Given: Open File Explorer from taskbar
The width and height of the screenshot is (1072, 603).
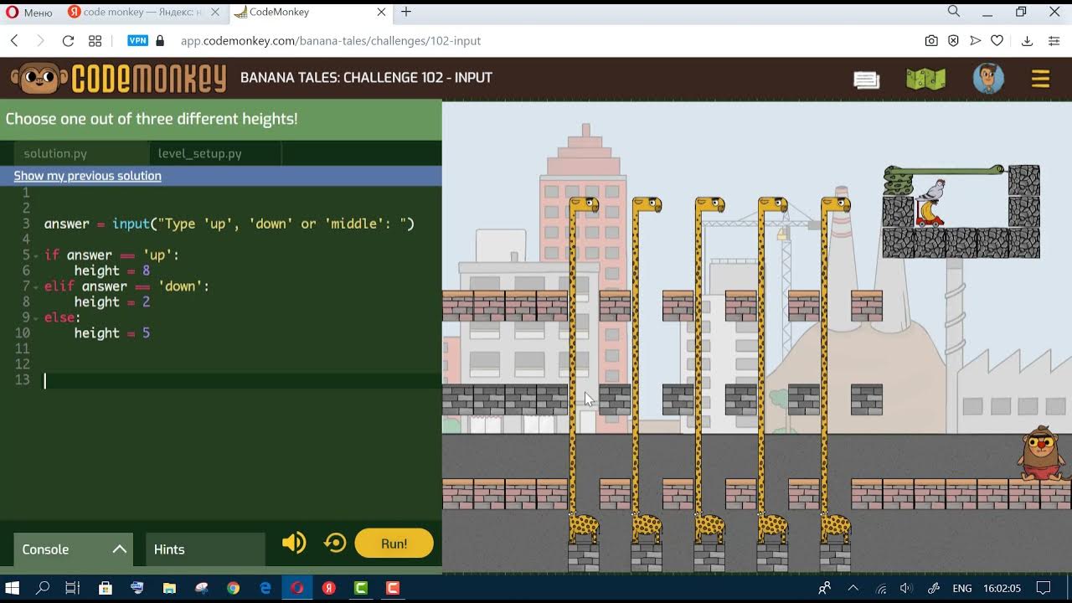Looking at the screenshot, I should pos(169,588).
